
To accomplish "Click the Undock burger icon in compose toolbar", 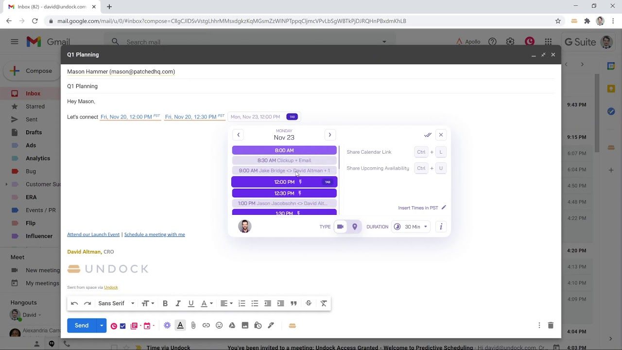I will (x=292, y=326).
